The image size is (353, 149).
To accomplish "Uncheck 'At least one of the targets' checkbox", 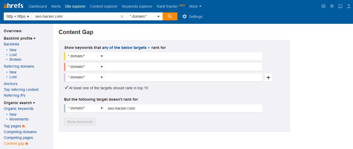I will click(x=66, y=88).
